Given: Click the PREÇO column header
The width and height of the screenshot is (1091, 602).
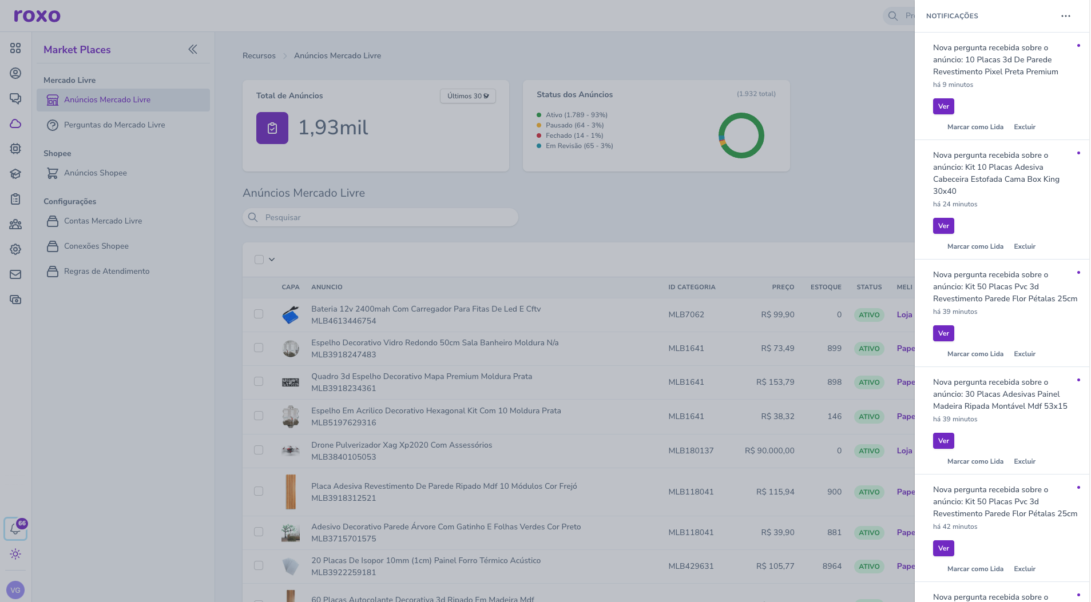Looking at the screenshot, I should (783, 287).
